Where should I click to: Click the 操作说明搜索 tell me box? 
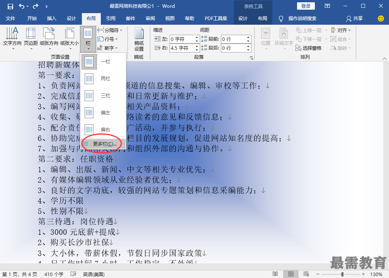[297, 19]
